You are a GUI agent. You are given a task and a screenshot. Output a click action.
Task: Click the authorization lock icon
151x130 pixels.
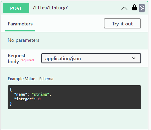click(x=134, y=7)
